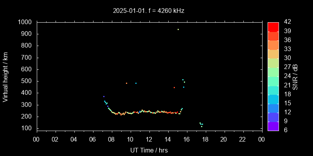
Task: Click the 22 tick label on time axis
Action: [x=243, y=139]
